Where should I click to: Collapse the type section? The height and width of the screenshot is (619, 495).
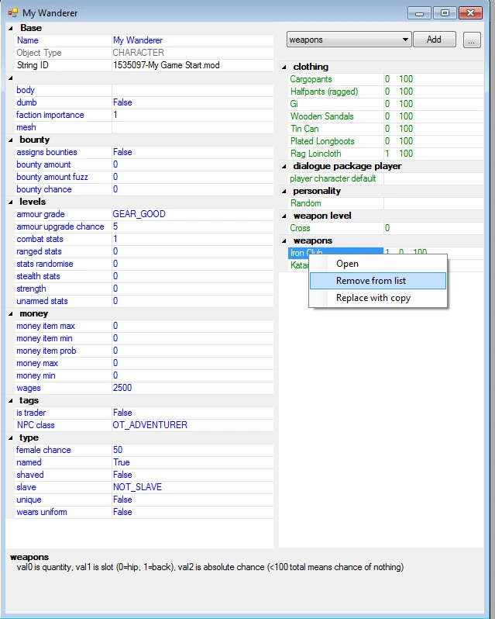click(11, 438)
